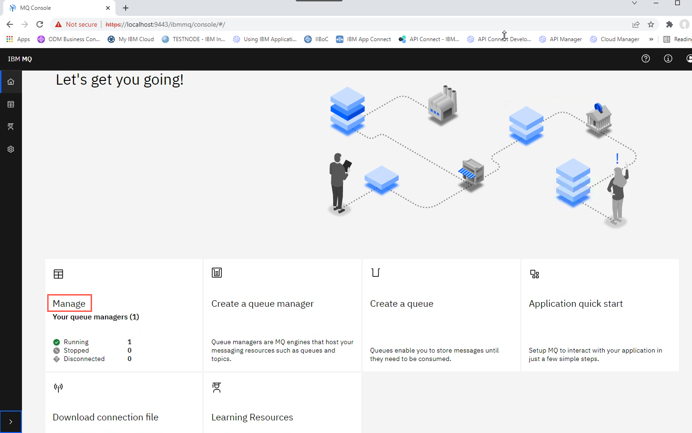Screen dimensions: 692x433
Task: Go forward in browser history
Action: pos(25,24)
